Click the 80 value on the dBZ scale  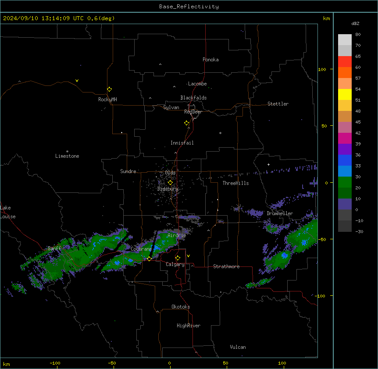(358, 35)
